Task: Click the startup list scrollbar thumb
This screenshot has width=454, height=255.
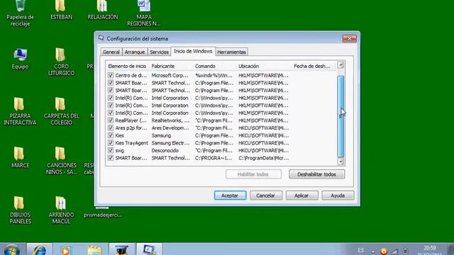Action: pos(340,116)
